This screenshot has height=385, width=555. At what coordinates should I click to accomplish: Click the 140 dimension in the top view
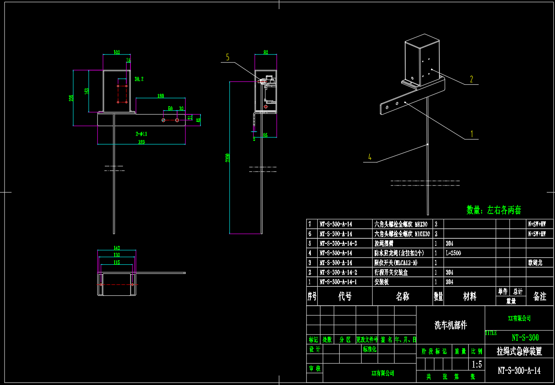click(x=117, y=248)
